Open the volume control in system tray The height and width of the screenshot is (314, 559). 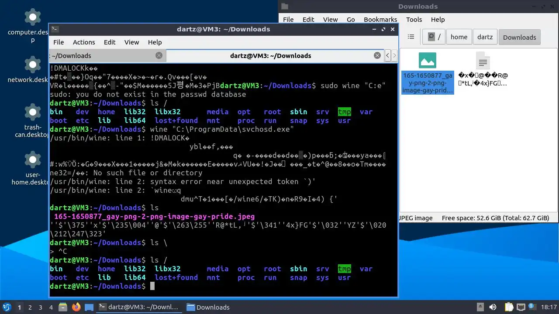[x=493, y=307]
